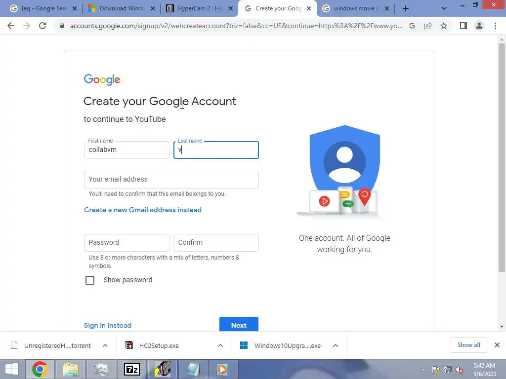Close the HyperCam 2 tab
Image resolution: width=506 pixels, height=379 pixels.
click(231, 8)
